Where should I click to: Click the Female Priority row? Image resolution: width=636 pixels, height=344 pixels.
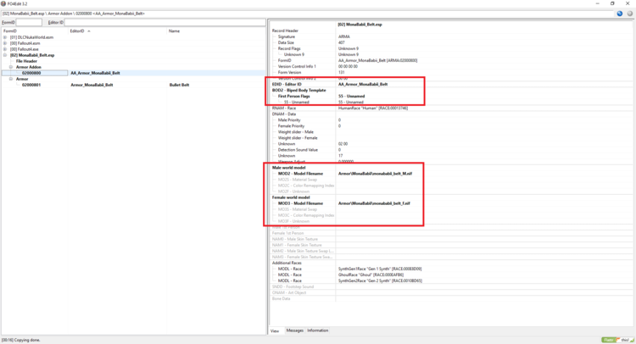coord(291,126)
